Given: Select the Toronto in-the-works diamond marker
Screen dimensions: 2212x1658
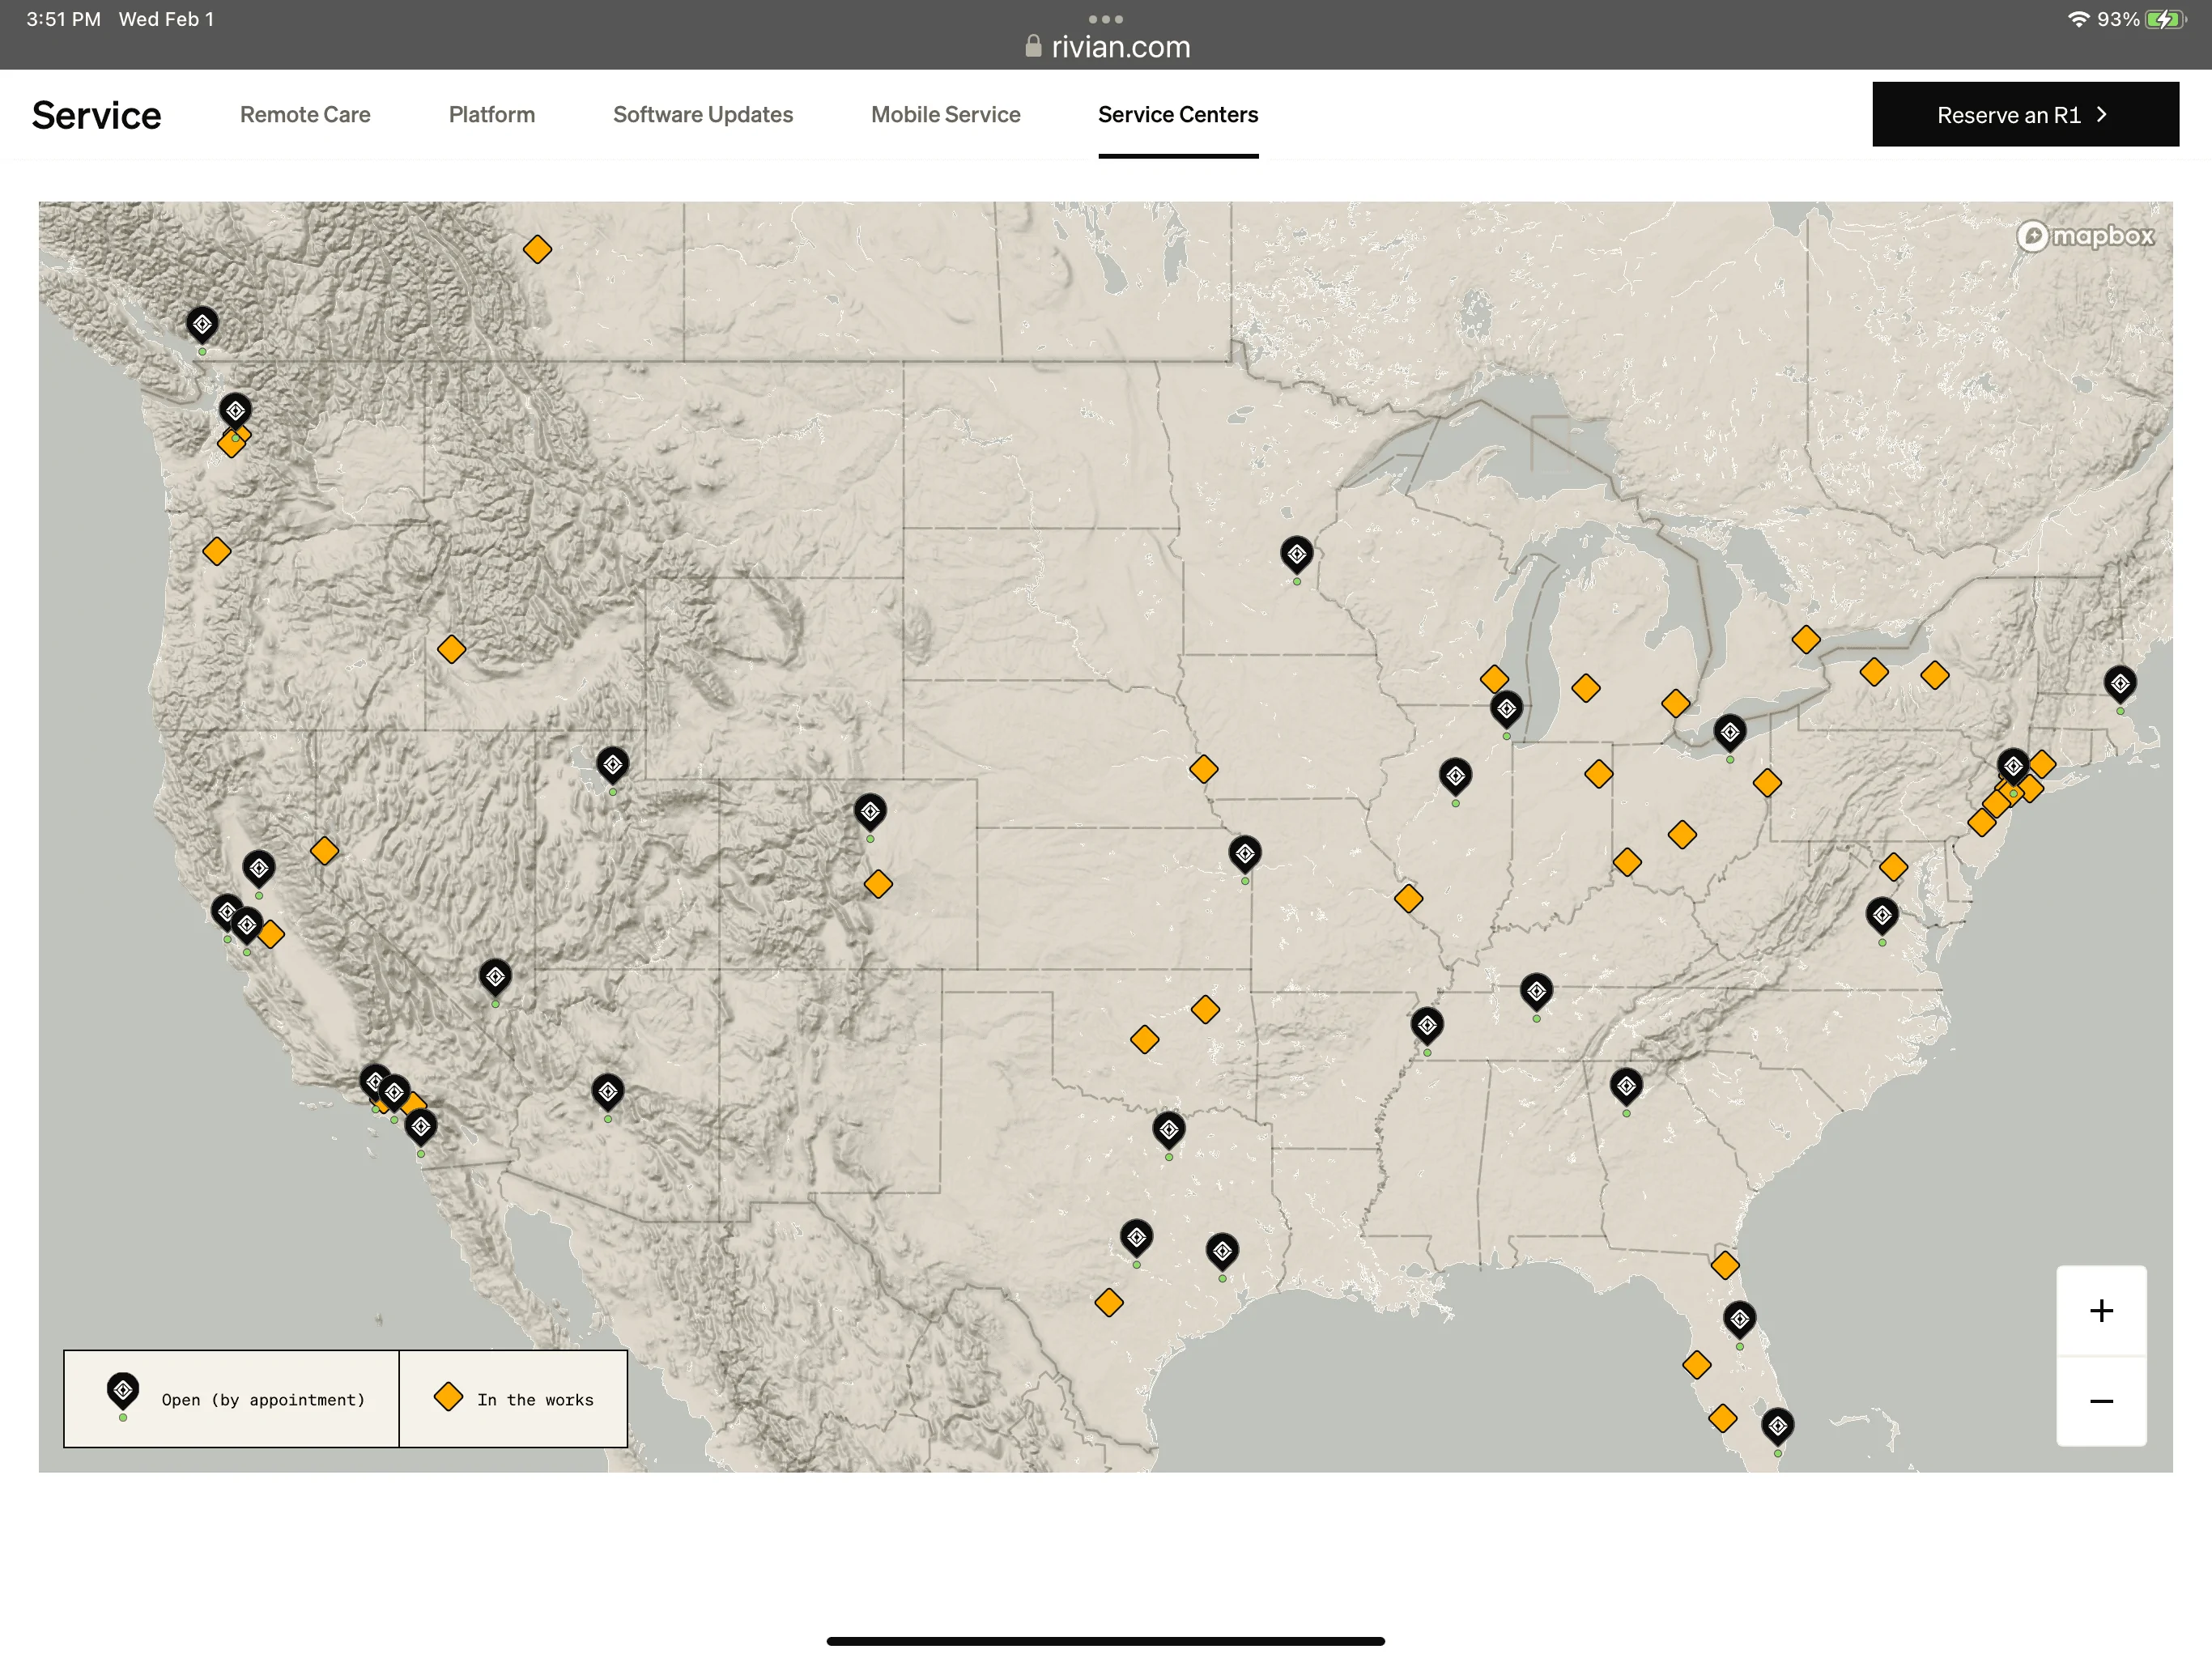Looking at the screenshot, I should (x=1805, y=639).
